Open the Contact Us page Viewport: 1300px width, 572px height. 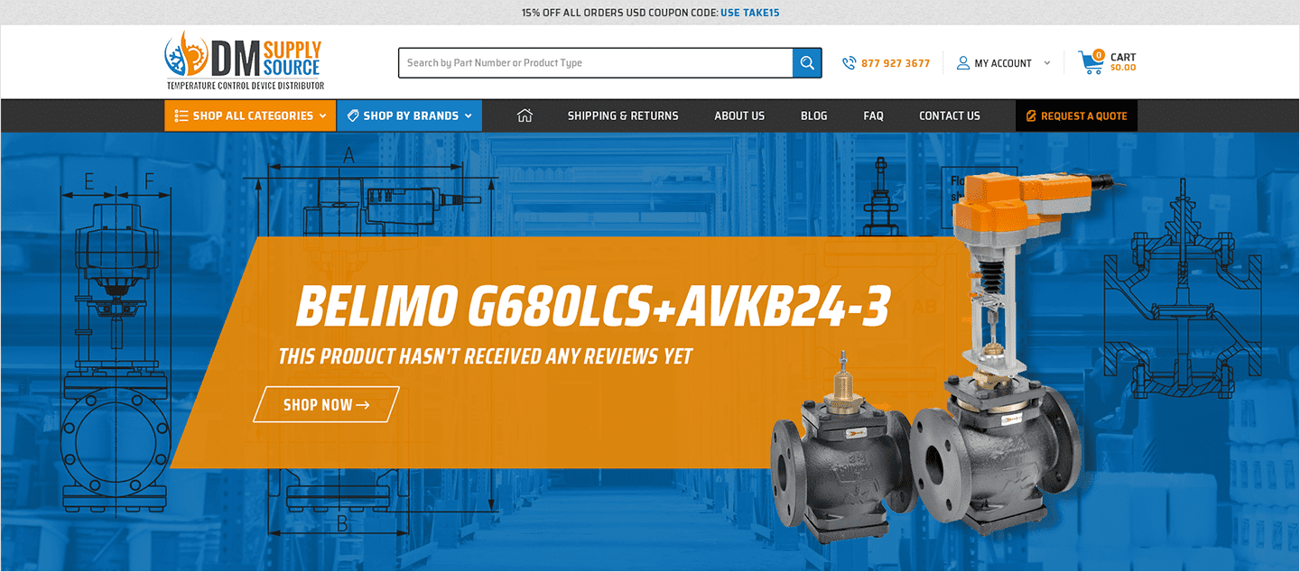[x=949, y=115]
